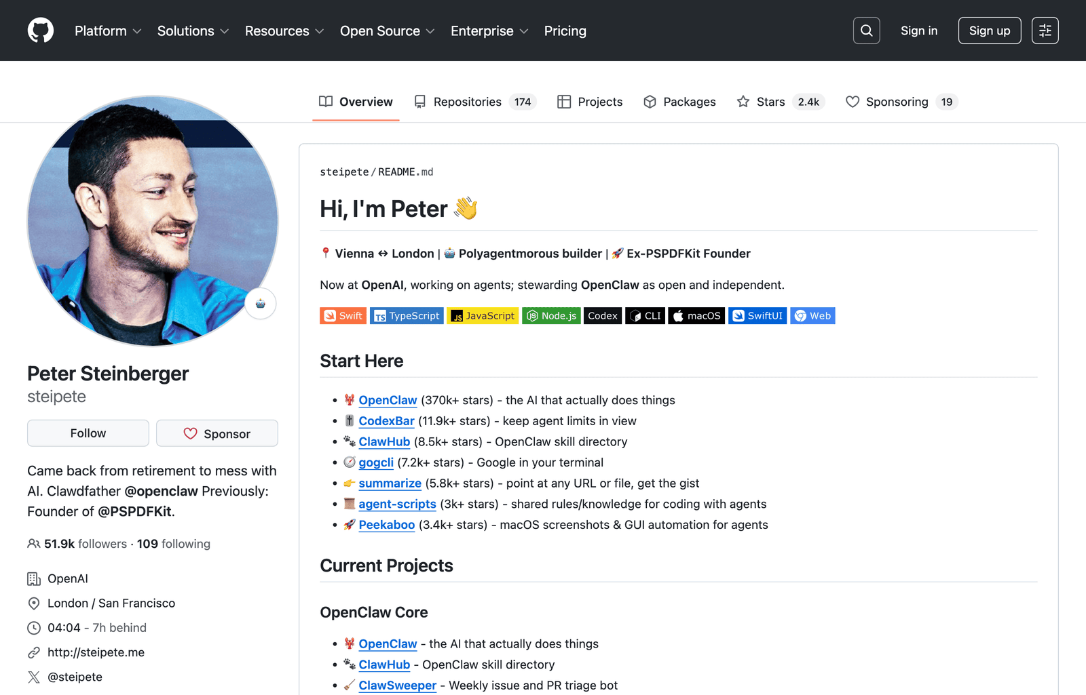Click the CLI badge
1086x695 pixels.
click(645, 316)
